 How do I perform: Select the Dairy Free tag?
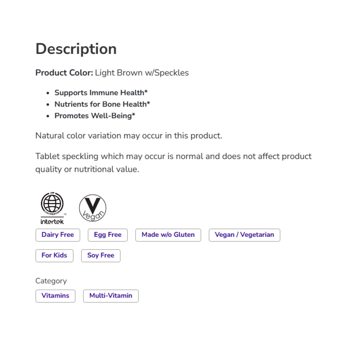pos(58,235)
